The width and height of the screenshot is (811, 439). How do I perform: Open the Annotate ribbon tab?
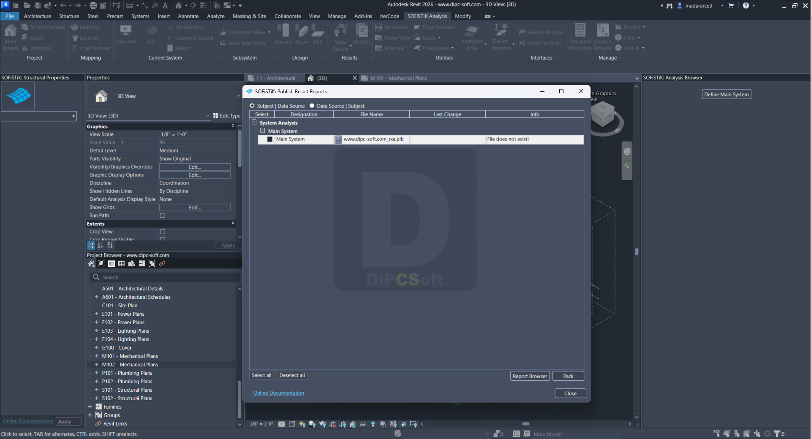point(188,16)
